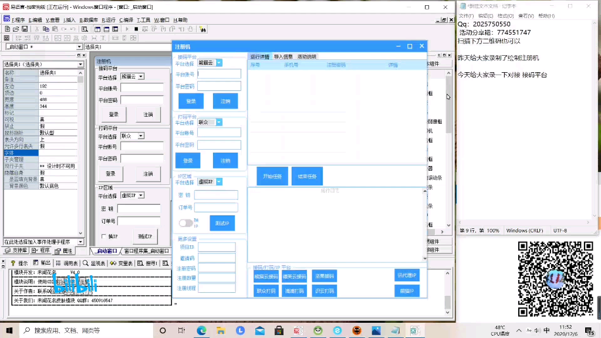Screen dimensions: 601x338
Task: Open the E.编辑 menu in IDE
Action: (x=35, y=20)
